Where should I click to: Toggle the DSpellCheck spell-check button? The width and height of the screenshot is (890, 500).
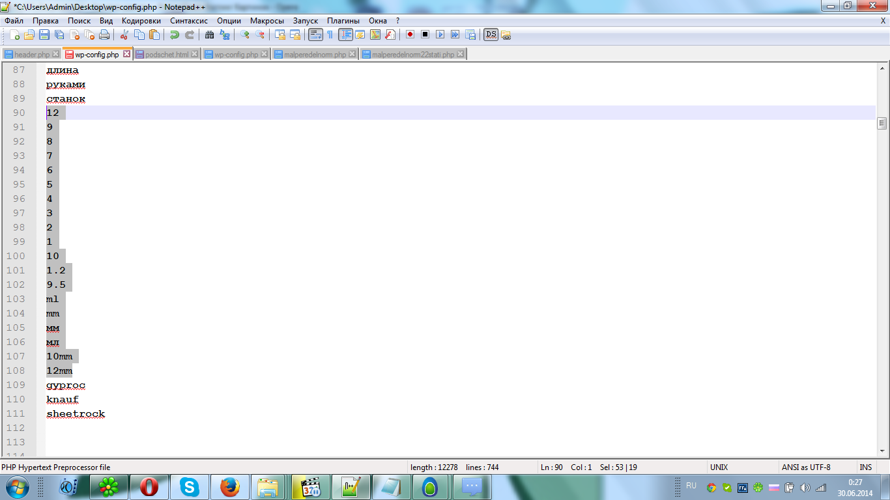pyautogui.click(x=491, y=35)
